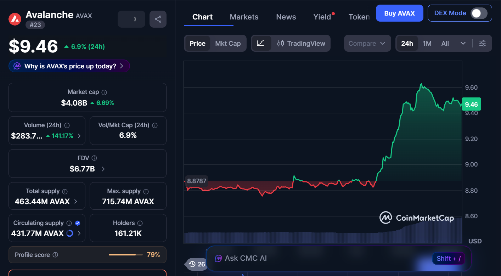Image resolution: width=501 pixels, height=276 pixels.
Task: Toggle DEX Mode switch
Action: 478,13
